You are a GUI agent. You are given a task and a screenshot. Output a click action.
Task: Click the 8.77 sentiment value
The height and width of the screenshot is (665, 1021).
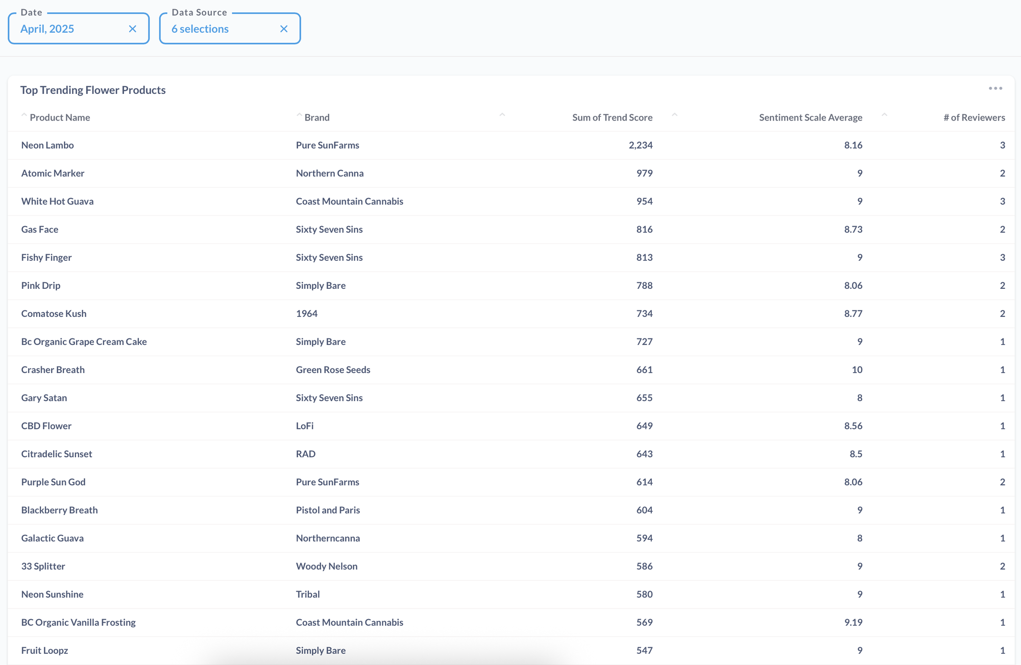(x=853, y=313)
